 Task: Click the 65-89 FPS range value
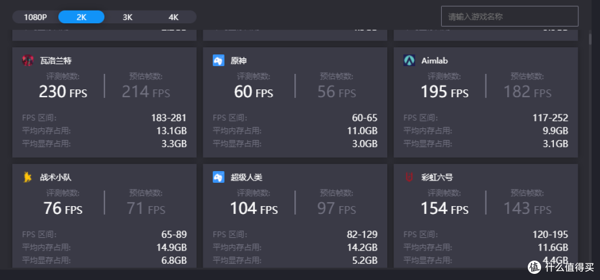174,234
